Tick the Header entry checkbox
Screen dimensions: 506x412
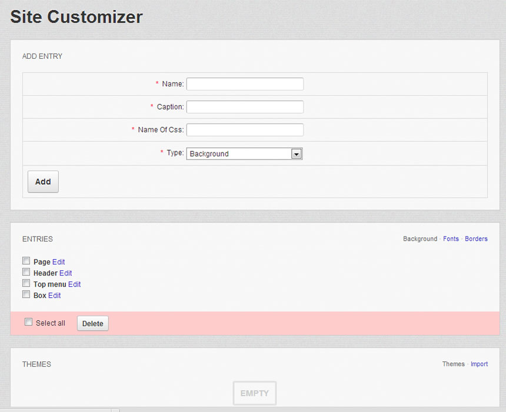[26, 272]
